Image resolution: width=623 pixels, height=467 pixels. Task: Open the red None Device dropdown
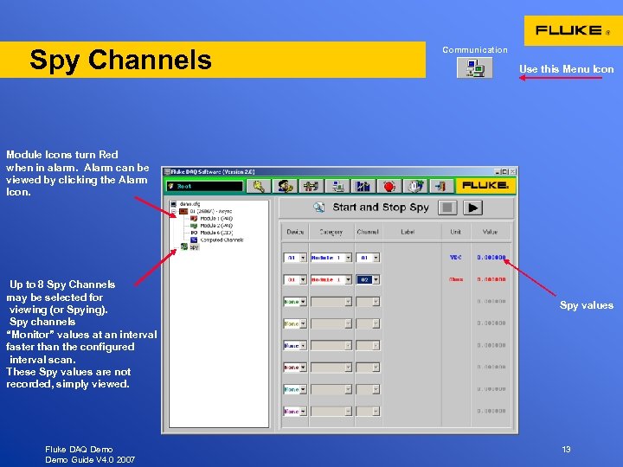coord(303,368)
